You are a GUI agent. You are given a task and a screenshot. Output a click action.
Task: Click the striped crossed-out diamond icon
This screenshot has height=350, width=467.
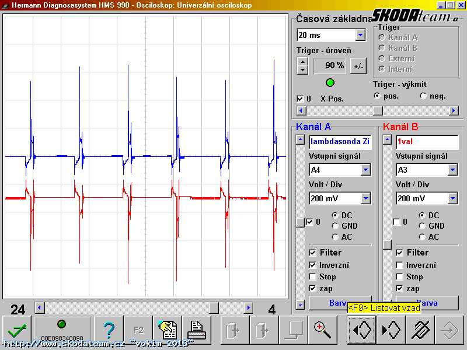pos(419,330)
